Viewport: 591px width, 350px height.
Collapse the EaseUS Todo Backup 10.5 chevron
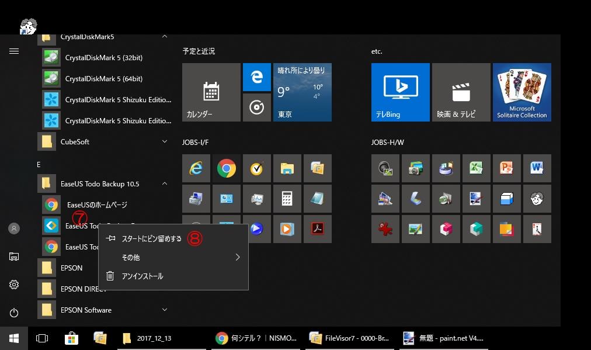click(165, 183)
